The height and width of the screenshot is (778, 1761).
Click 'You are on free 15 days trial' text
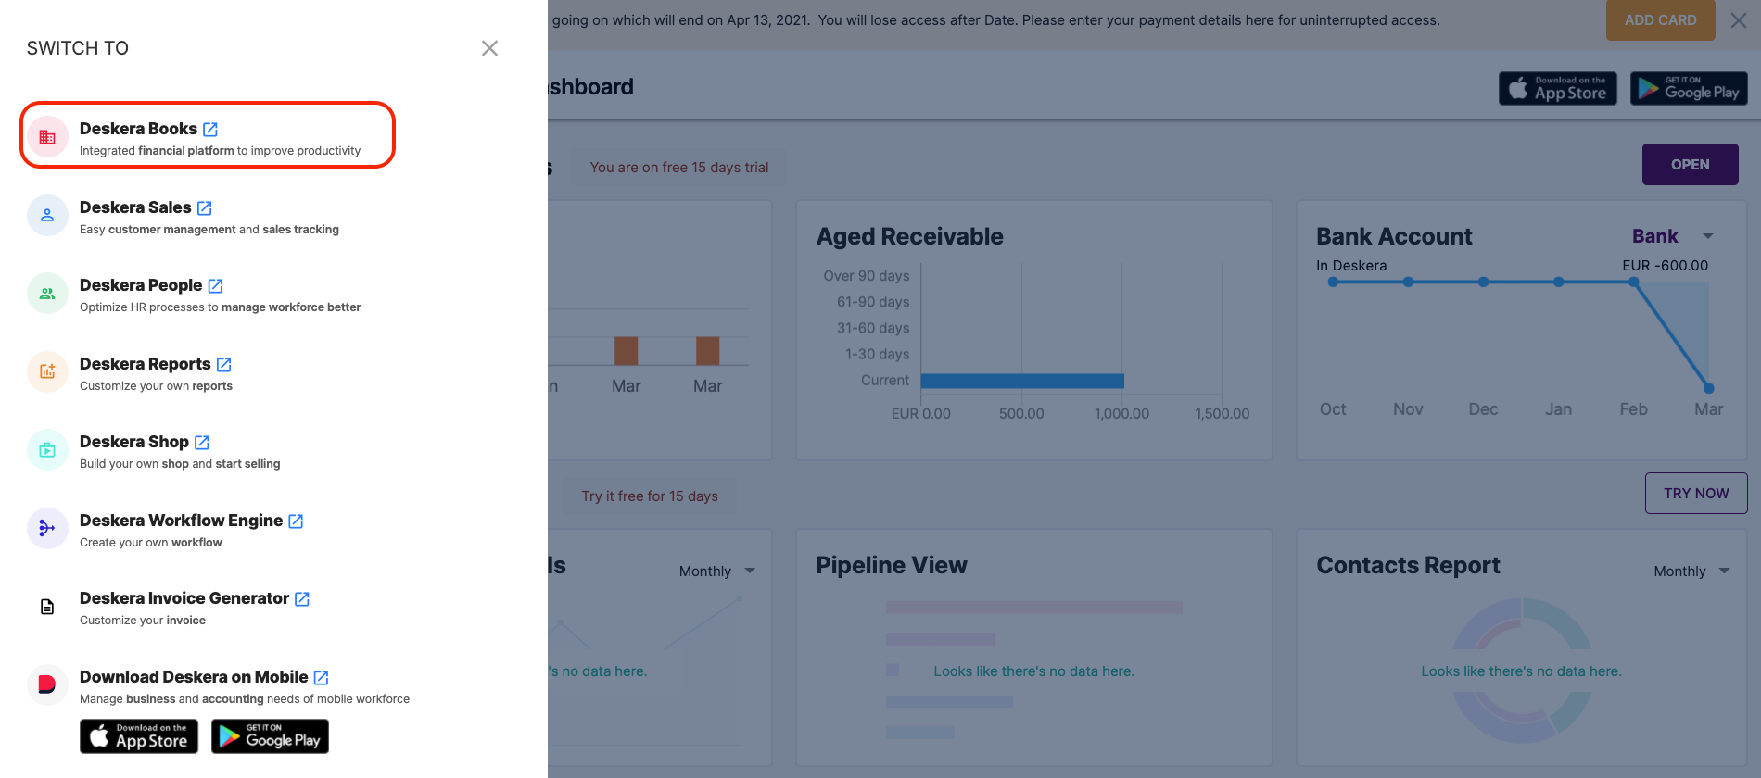(x=679, y=168)
